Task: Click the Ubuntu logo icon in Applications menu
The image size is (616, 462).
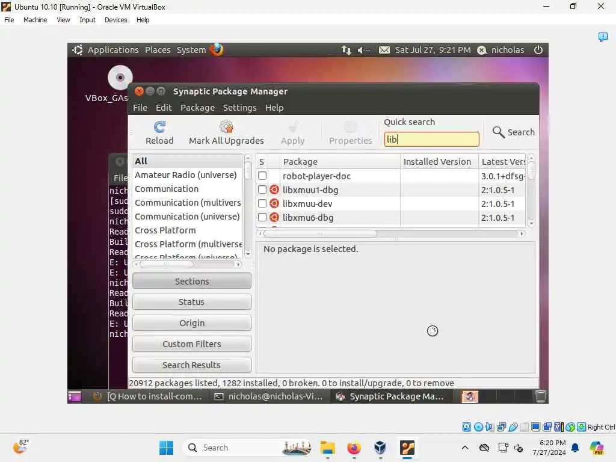Action: [78, 50]
